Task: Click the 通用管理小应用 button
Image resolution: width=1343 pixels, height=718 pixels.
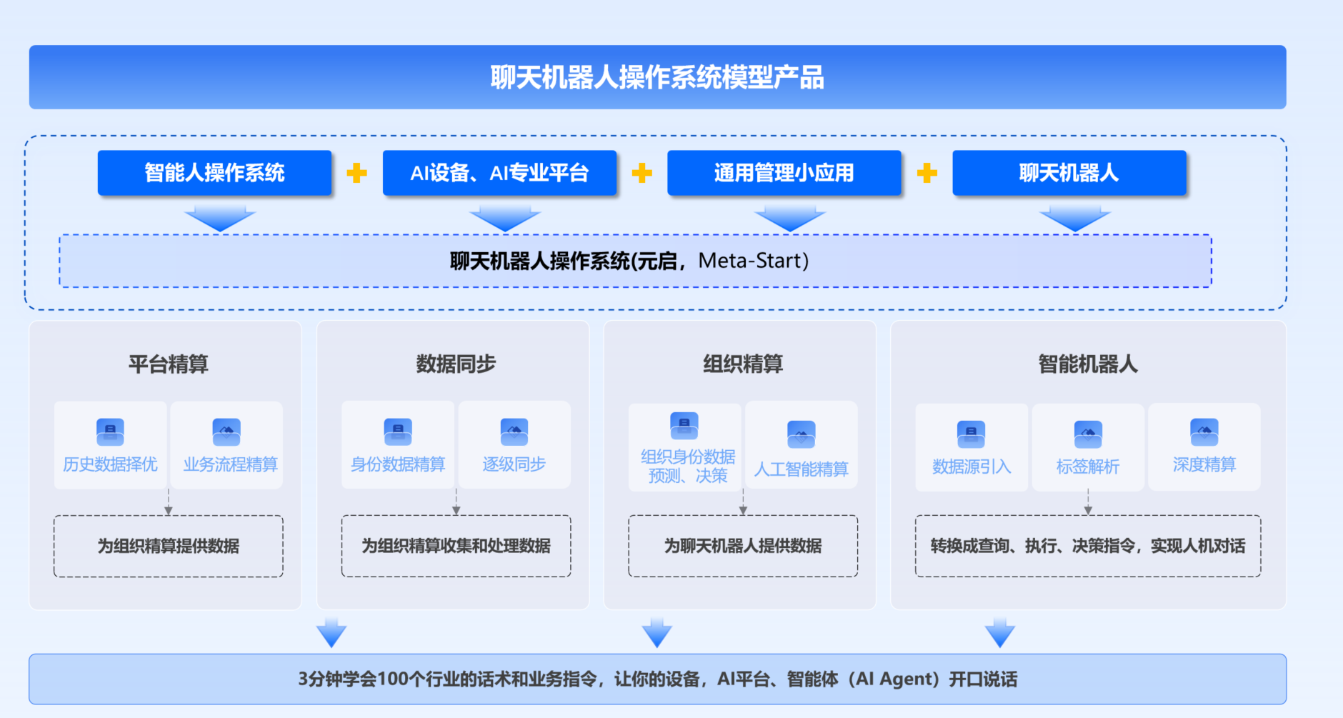Action: click(784, 173)
